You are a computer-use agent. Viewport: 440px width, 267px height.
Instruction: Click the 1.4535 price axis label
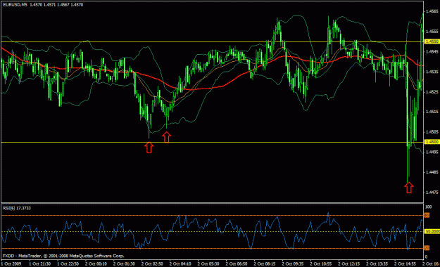click(x=432, y=72)
